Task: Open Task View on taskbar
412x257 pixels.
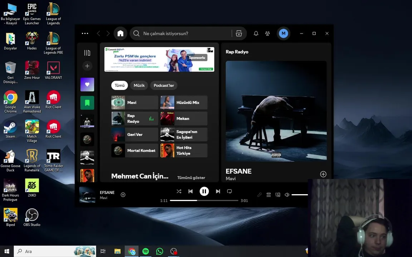Action: coord(103,251)
